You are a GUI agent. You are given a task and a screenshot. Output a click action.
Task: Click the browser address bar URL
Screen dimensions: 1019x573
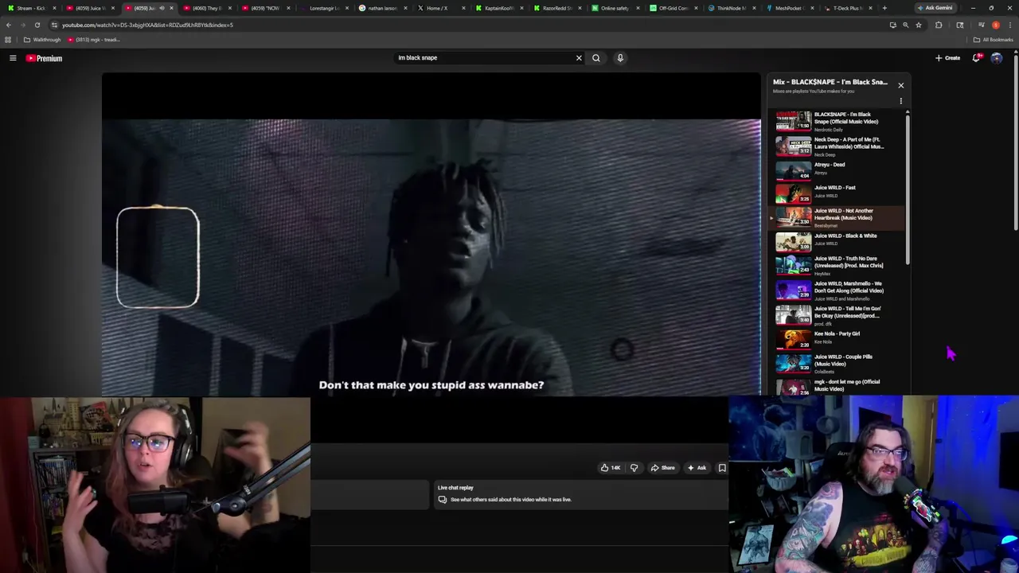pos(147,25)
